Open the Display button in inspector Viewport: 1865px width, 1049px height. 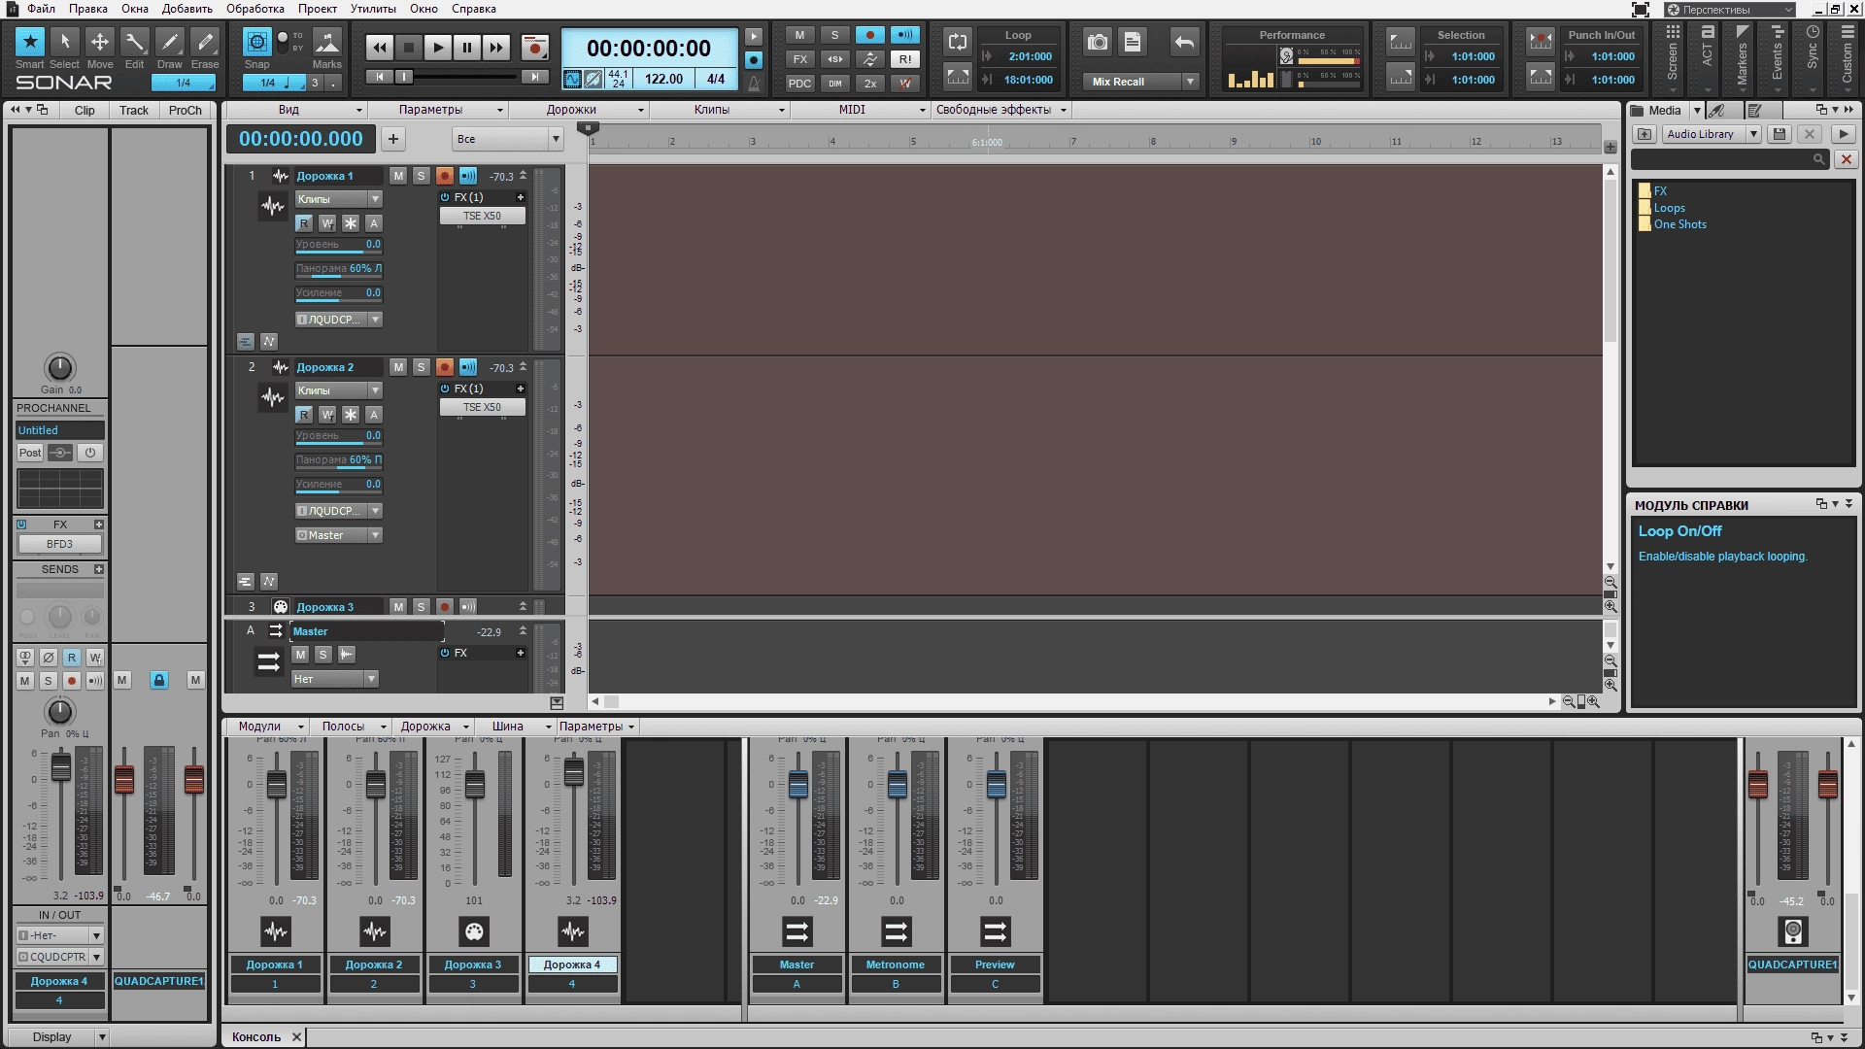(60, 1036)
